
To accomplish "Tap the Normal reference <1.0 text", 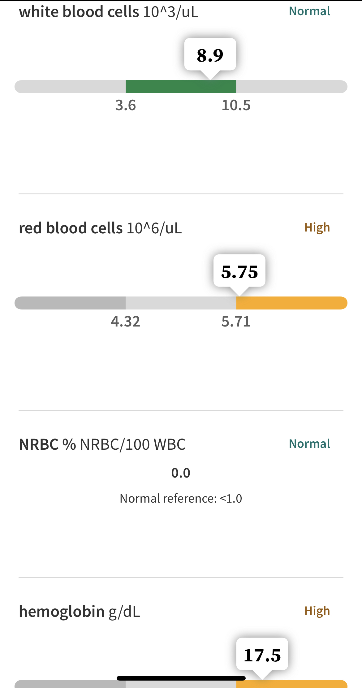I will click(181, 499).
